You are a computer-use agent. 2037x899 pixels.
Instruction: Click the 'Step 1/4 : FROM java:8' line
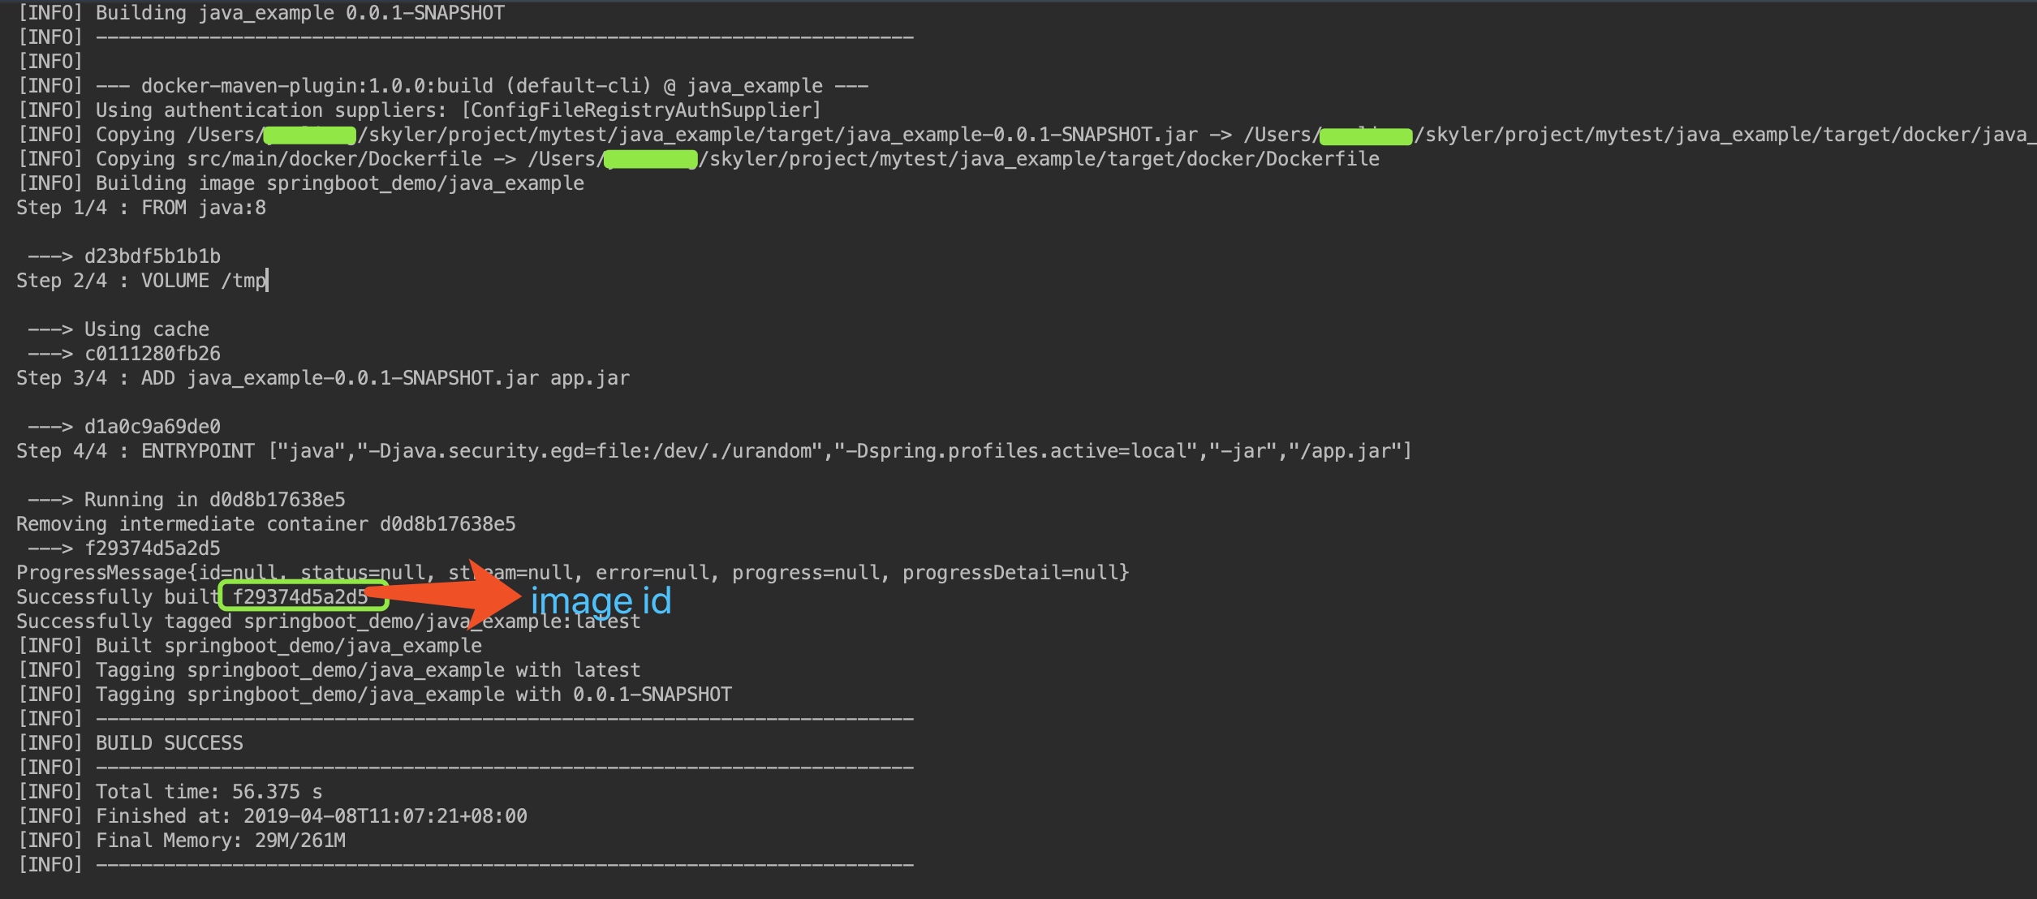141,208
